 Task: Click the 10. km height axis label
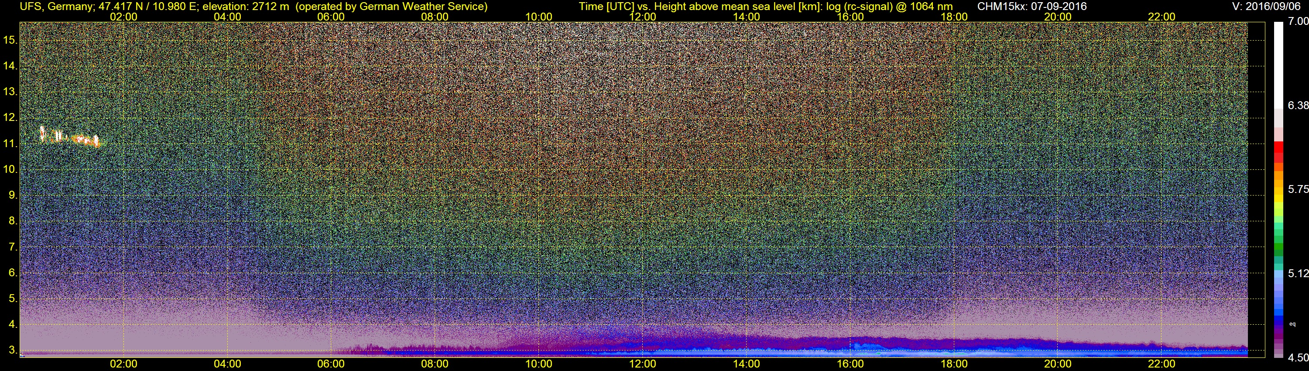tap(10, 169)
